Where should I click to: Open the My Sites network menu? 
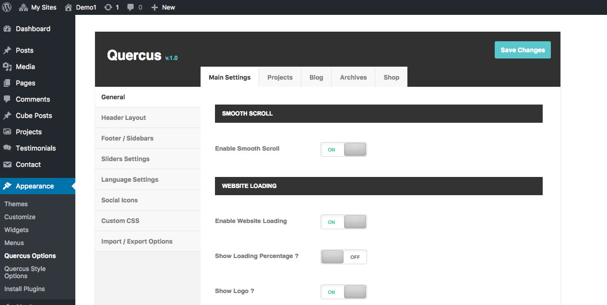pos(38,7)
